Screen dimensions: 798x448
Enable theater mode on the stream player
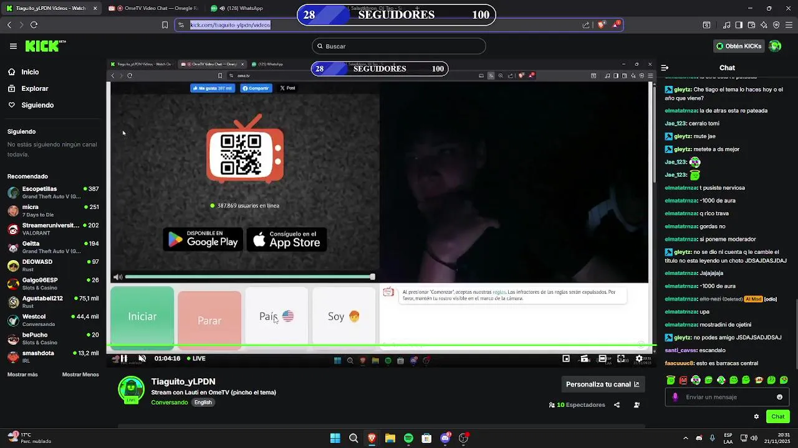tap(602, 358)
